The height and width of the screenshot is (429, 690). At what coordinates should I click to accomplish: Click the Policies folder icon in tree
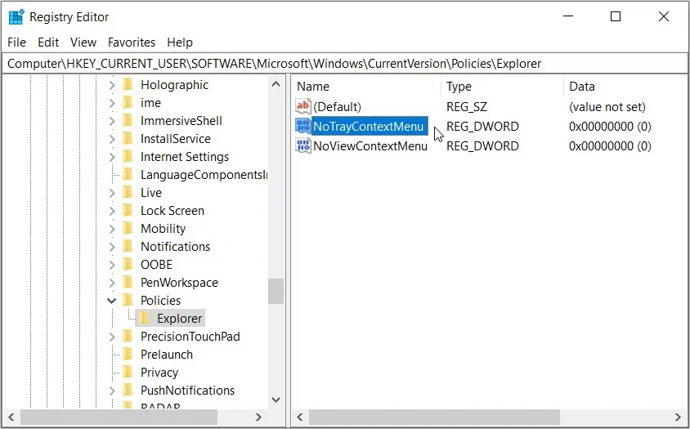tap(128, 300)
